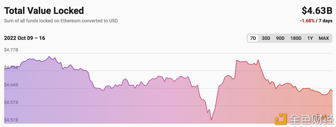
Task: Click the Ethereum funds description subtitle
Action: click(x=61, y=21)
